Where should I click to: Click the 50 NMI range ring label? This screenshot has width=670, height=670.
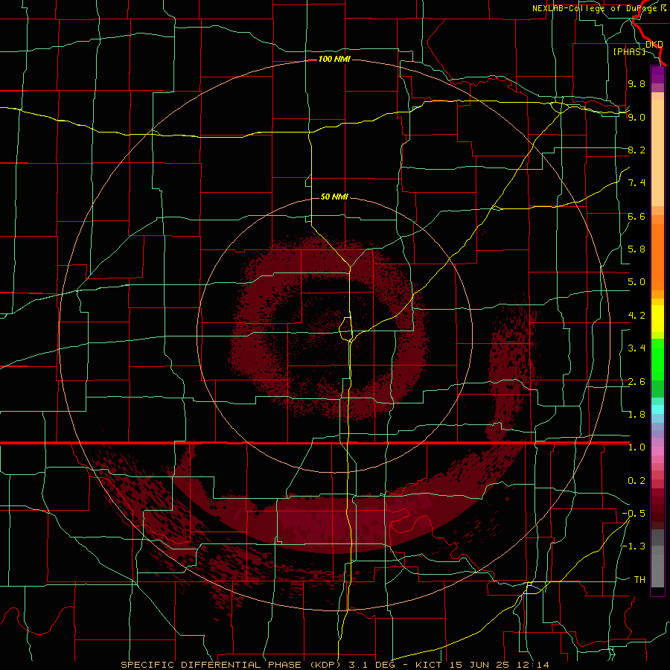click(x=334, y=197)
